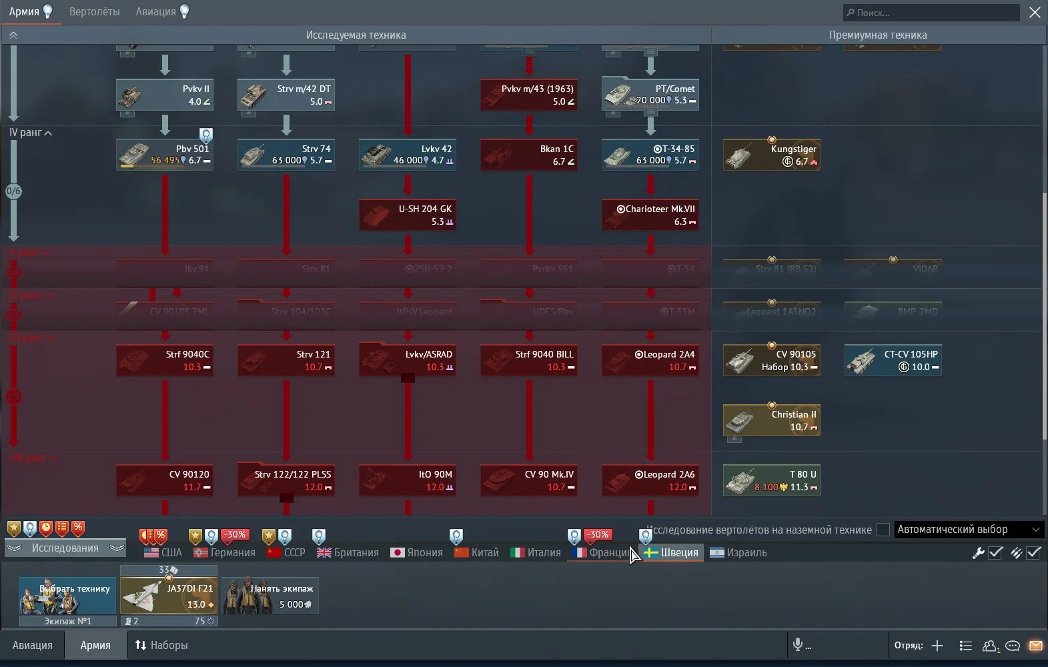1048x667 pixels.
Task: Toggle the auto-repair wrench checkbox
Action: (x=995, y=553)
